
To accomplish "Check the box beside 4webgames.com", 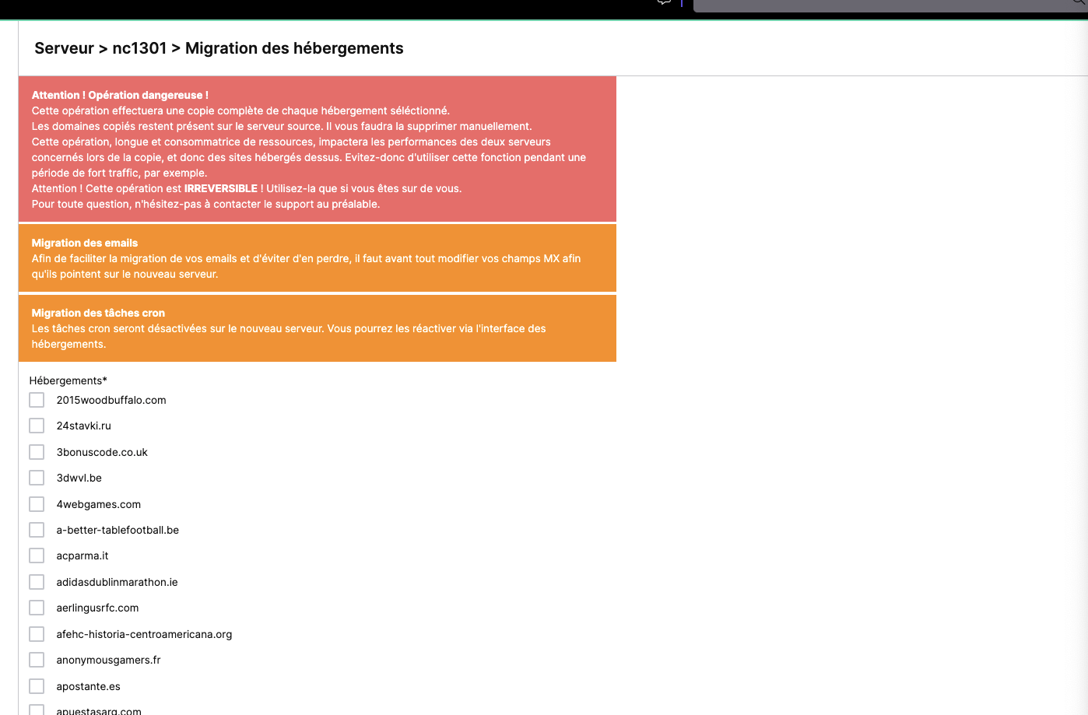I will point(37,504).
